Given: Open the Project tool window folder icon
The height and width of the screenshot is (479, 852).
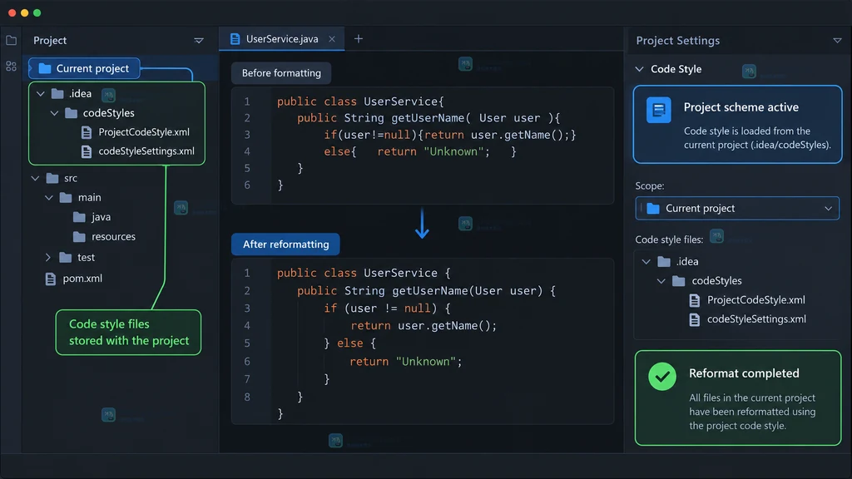Looking at the screenshot, I should coord(11,40).
